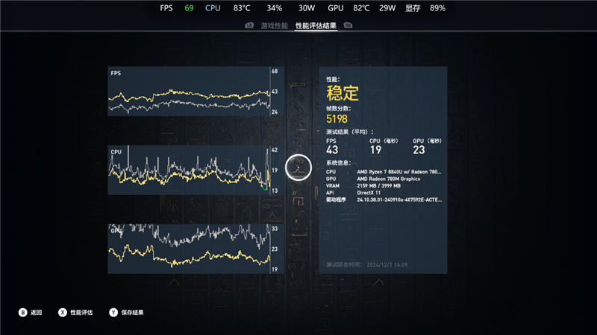
Task: Click the B button icon to return
Action: pos(23,312)
